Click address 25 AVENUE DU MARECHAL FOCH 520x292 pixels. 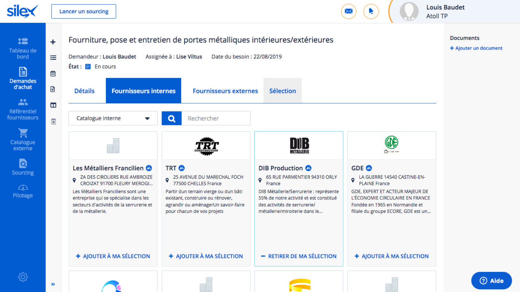[208, 180]
